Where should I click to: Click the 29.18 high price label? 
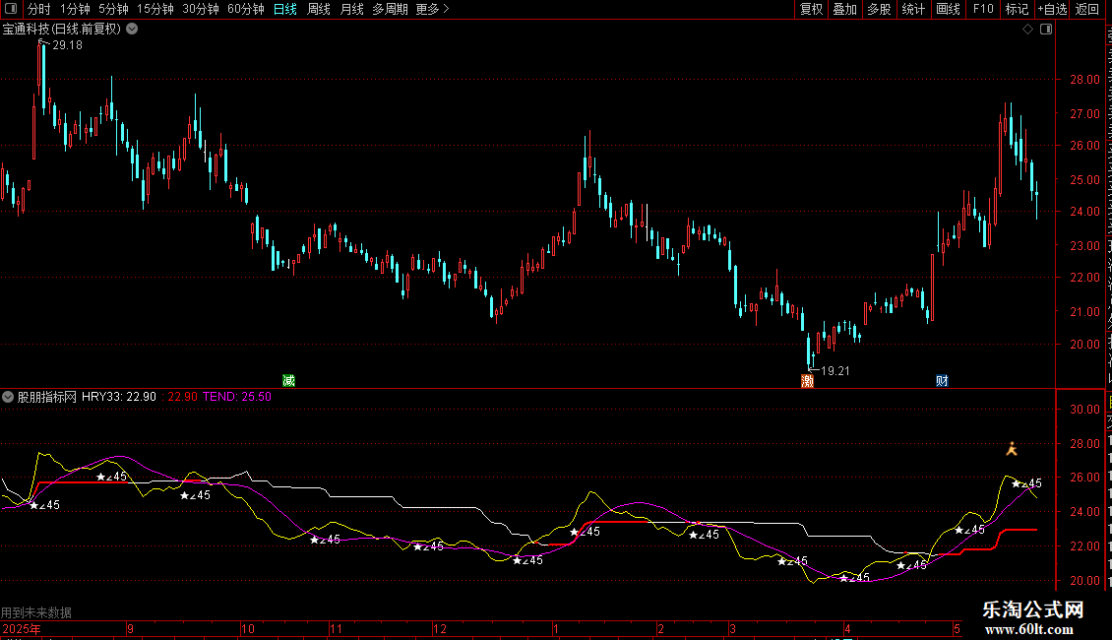pyautogui.click(x=67, y=45)
